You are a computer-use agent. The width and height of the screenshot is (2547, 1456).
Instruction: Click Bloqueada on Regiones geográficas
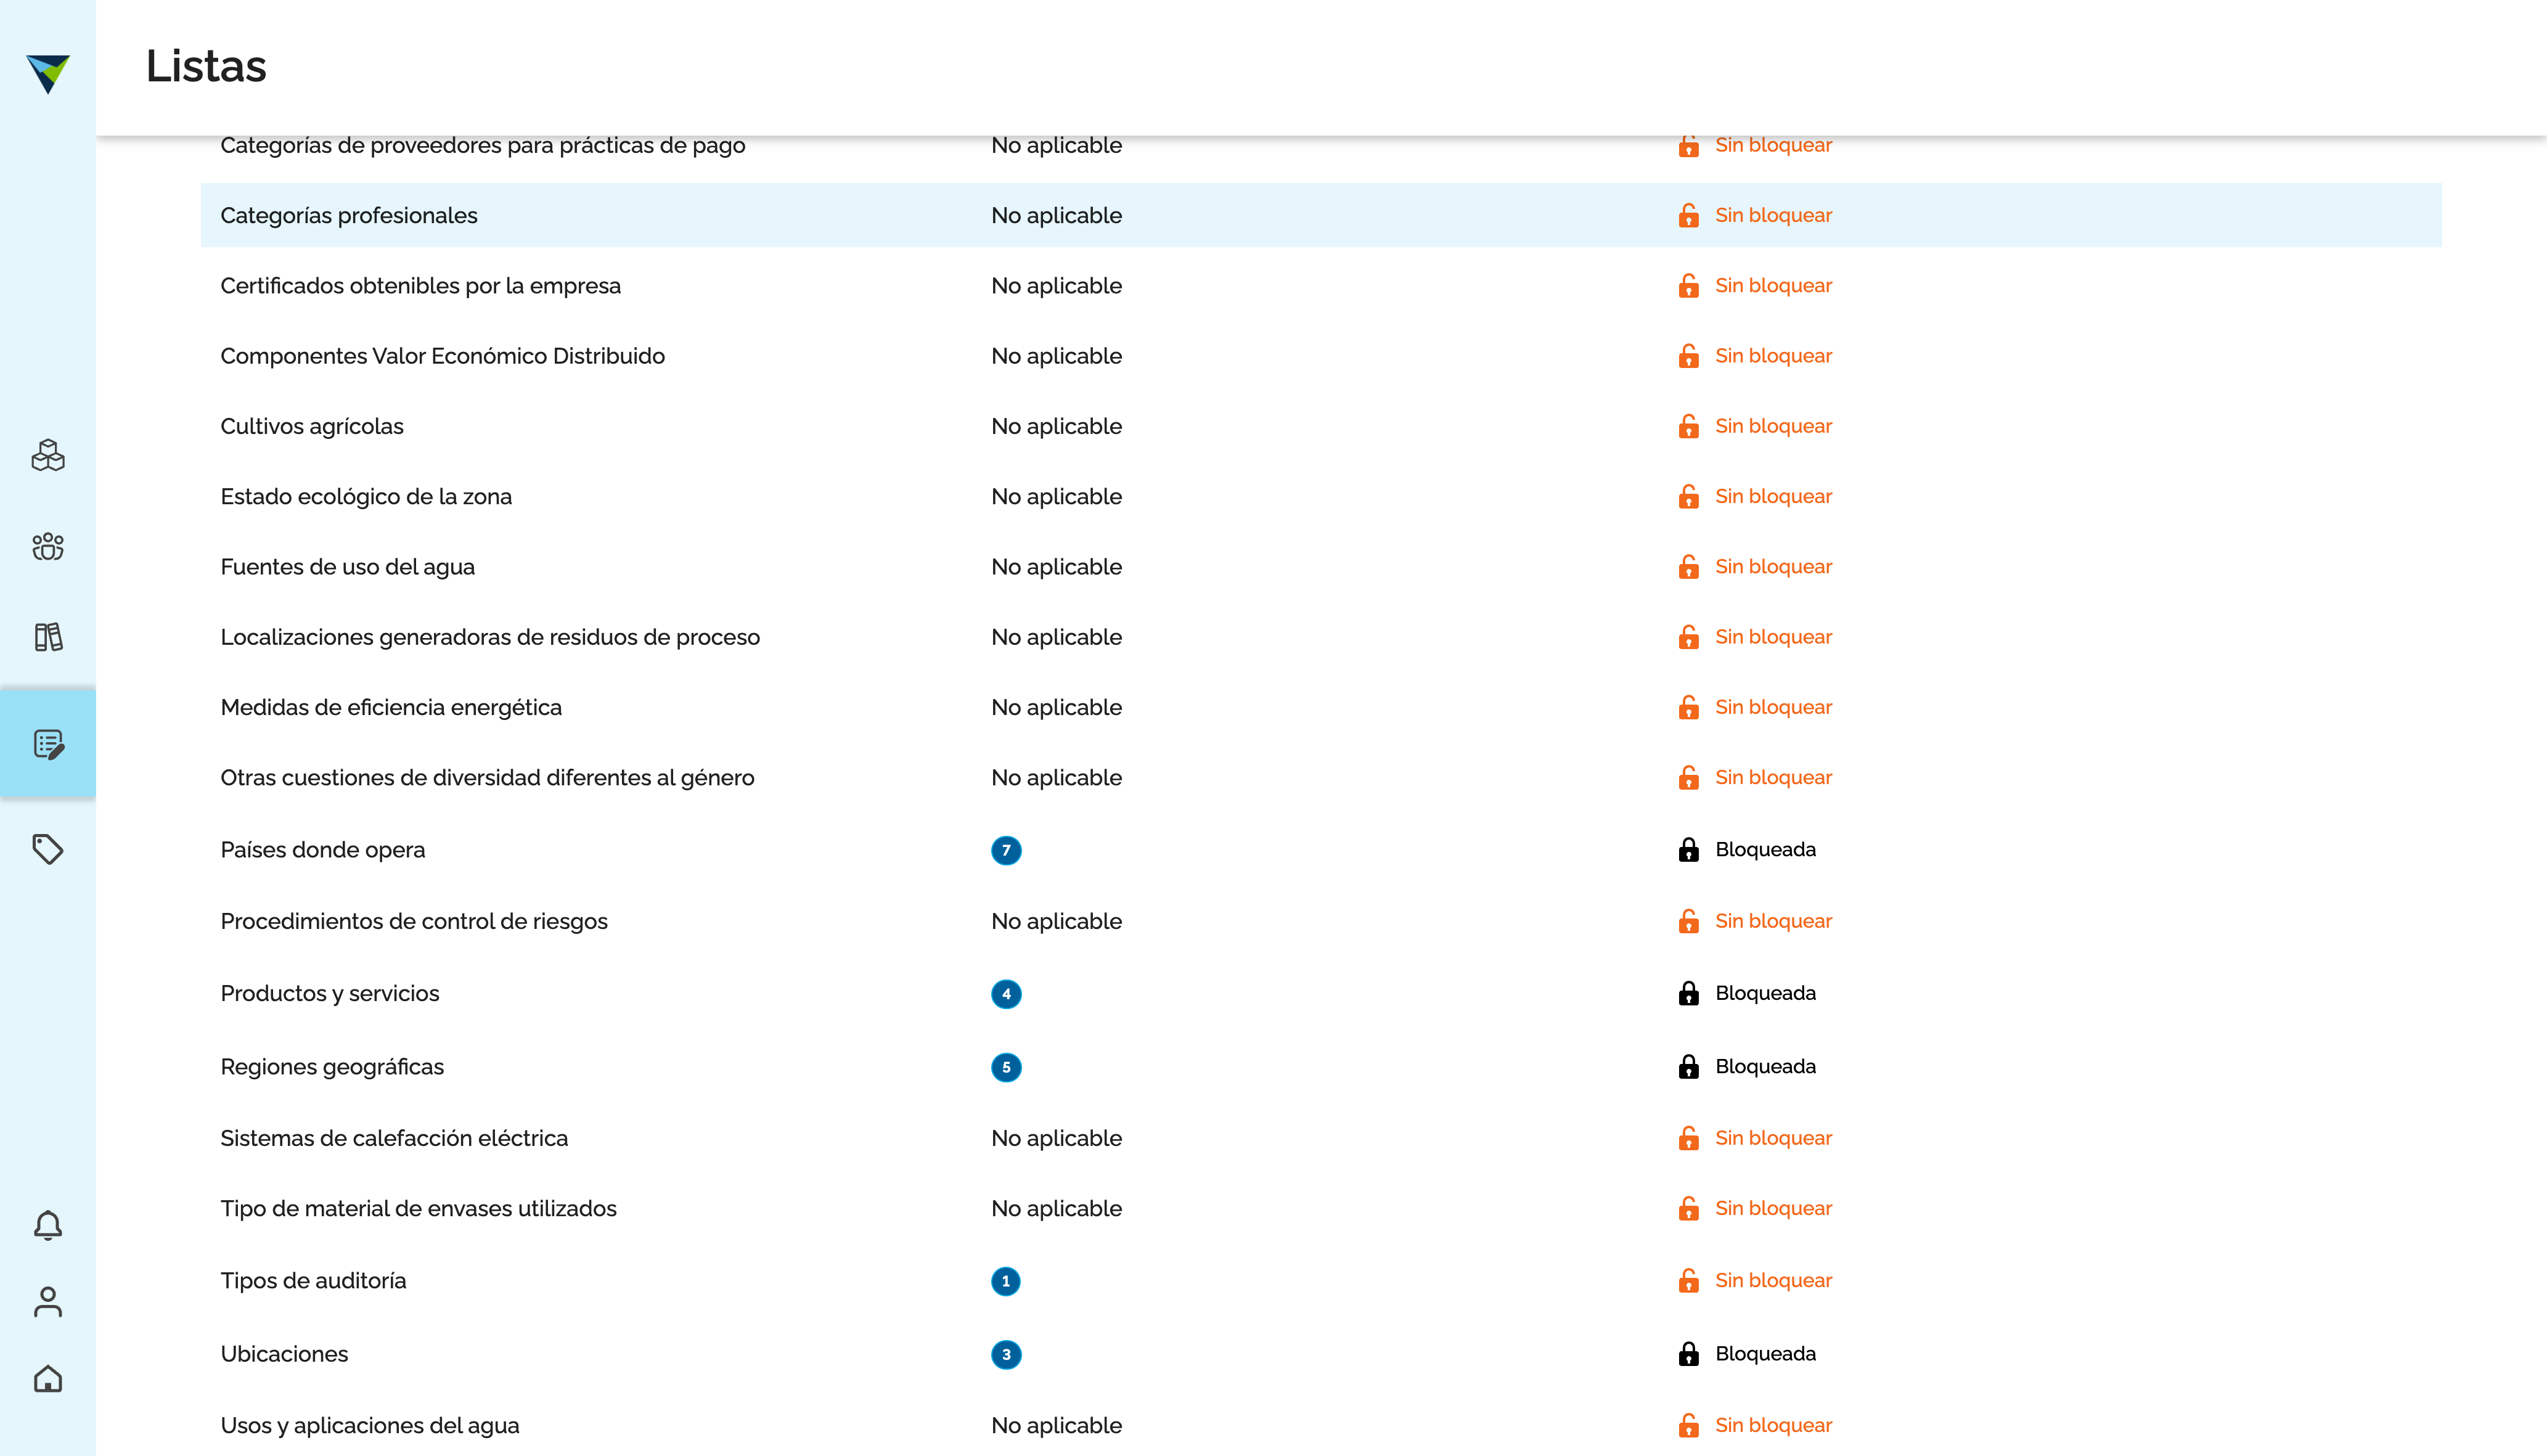pos(1764,1066)
